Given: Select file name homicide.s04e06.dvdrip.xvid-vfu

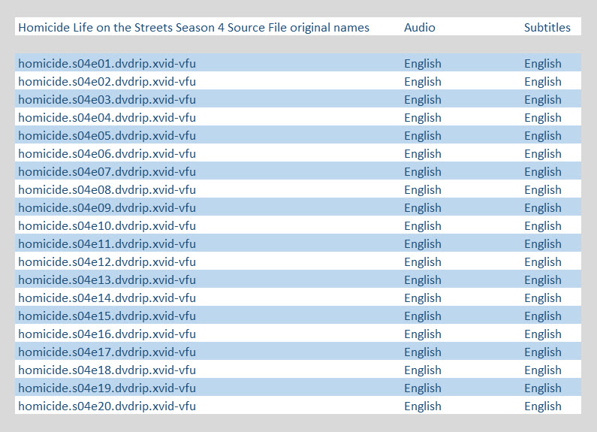Looking at the screenshot, I should coord(107,153).
